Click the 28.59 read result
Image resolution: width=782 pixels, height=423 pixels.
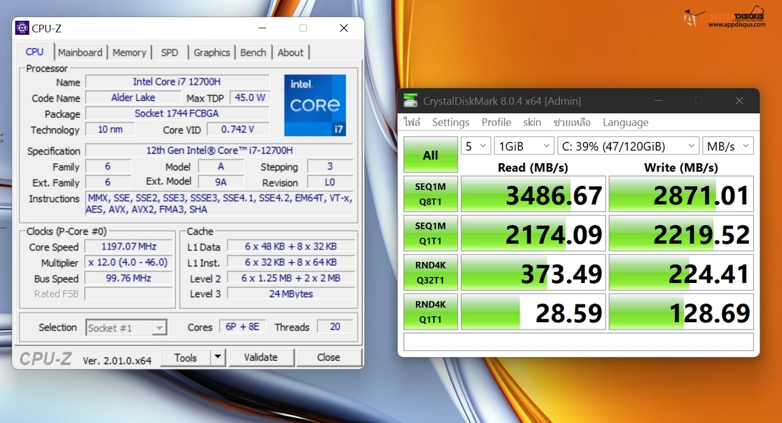tap(533, 311)
